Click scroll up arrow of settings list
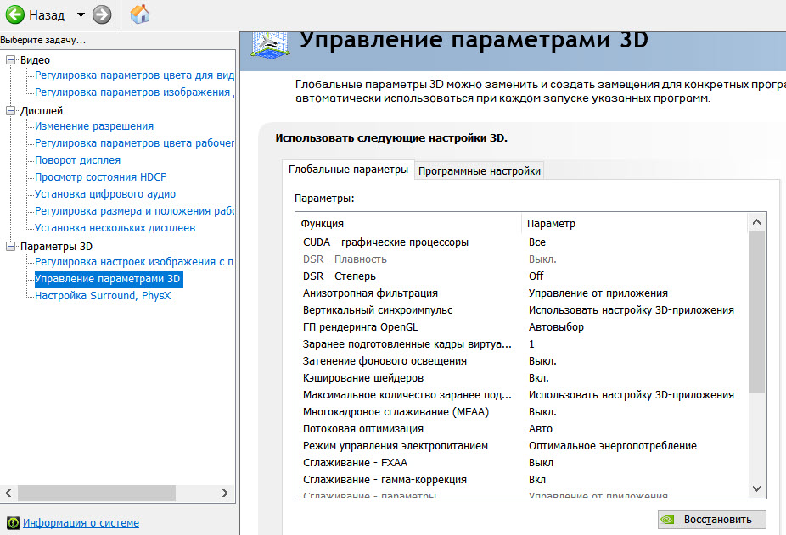The image size is (786, 535). (x=757, y=222)
